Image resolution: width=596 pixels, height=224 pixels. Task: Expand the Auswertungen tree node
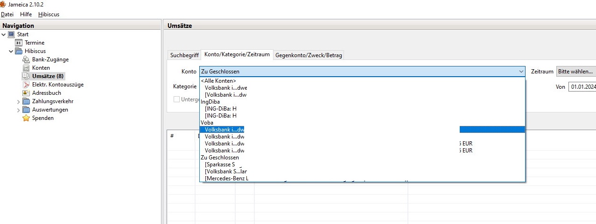tap(19, 110)
